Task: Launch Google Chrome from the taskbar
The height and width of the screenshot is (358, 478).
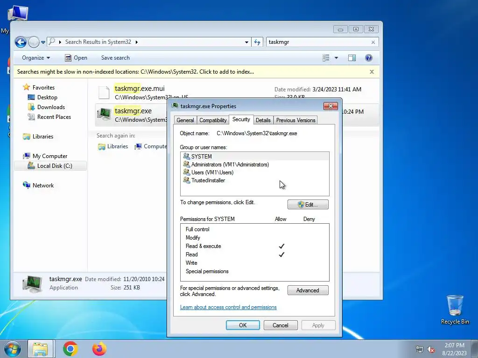Action: point(70,349)
